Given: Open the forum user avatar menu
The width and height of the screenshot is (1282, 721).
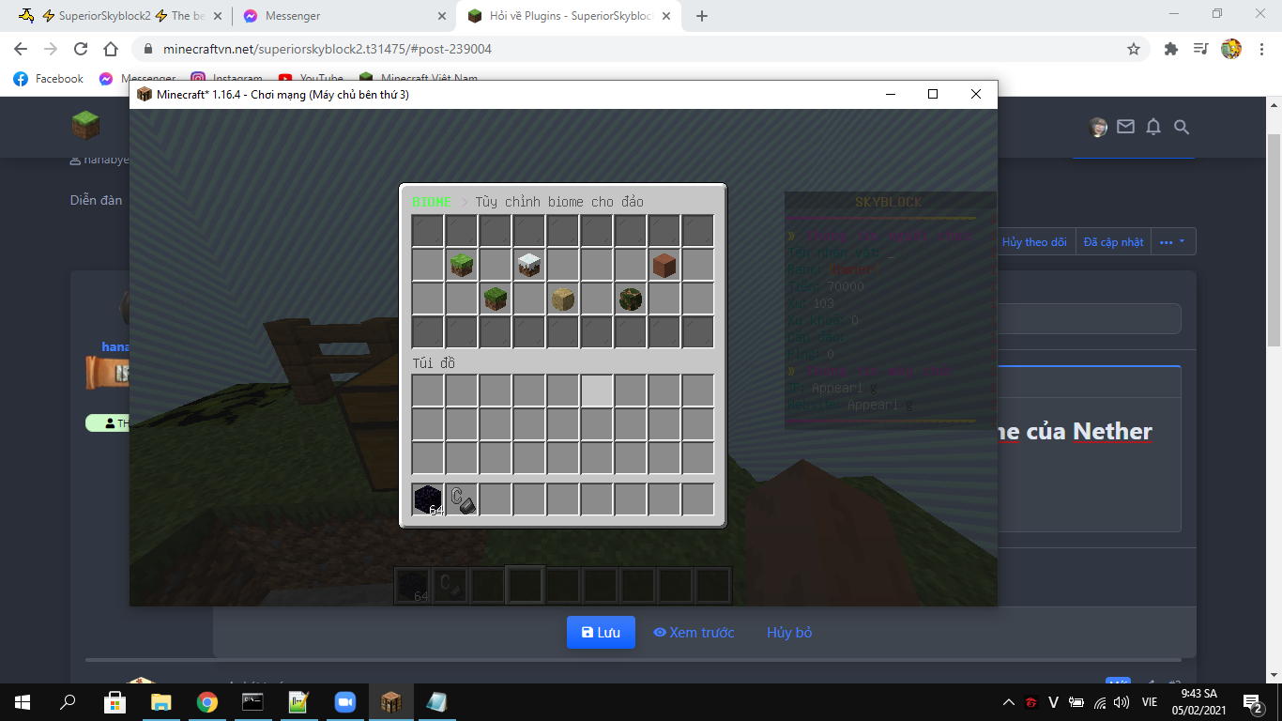Looking at the screenshot, I should 1098,127.
